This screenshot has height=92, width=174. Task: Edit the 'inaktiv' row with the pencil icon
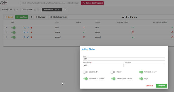point(28,32)
